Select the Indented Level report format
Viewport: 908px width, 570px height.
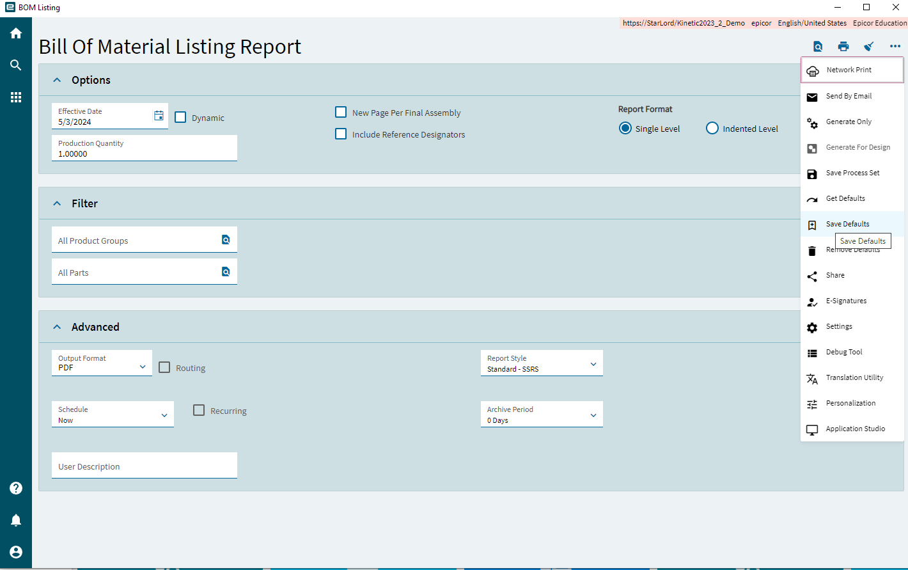coord(712,128)
